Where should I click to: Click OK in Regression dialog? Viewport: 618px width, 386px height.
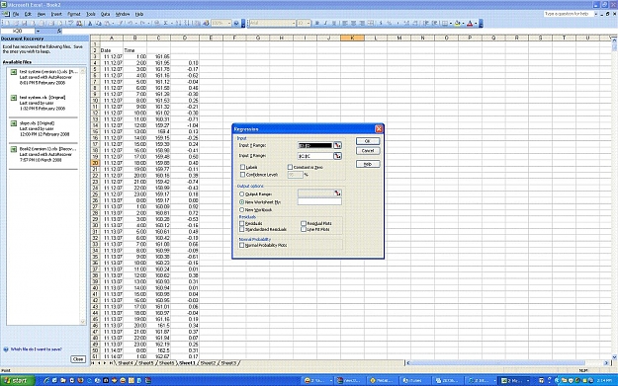pyautogui.click(x=367, y=141)
